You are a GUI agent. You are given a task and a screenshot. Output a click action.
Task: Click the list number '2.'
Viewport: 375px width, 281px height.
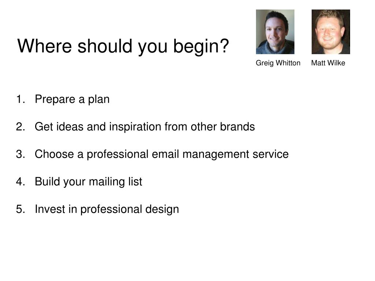[21, 127]
